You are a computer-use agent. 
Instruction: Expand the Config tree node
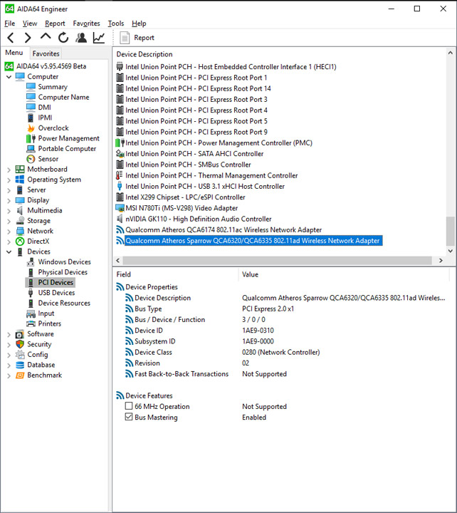(x=9, y=355)
